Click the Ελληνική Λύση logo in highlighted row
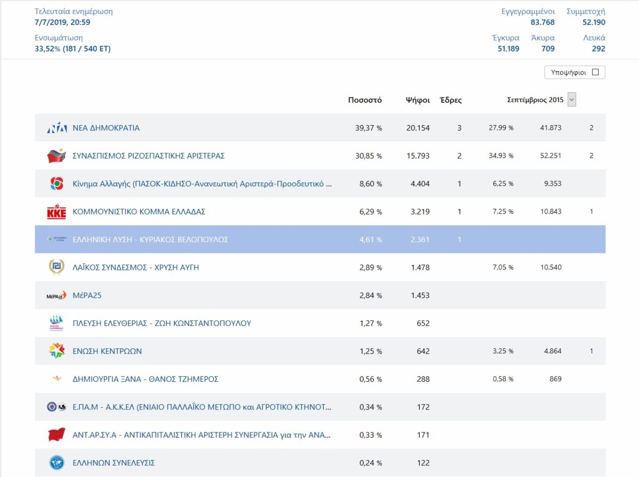The height and width of the screenshot is (477, 639). [x=56, y=240]
